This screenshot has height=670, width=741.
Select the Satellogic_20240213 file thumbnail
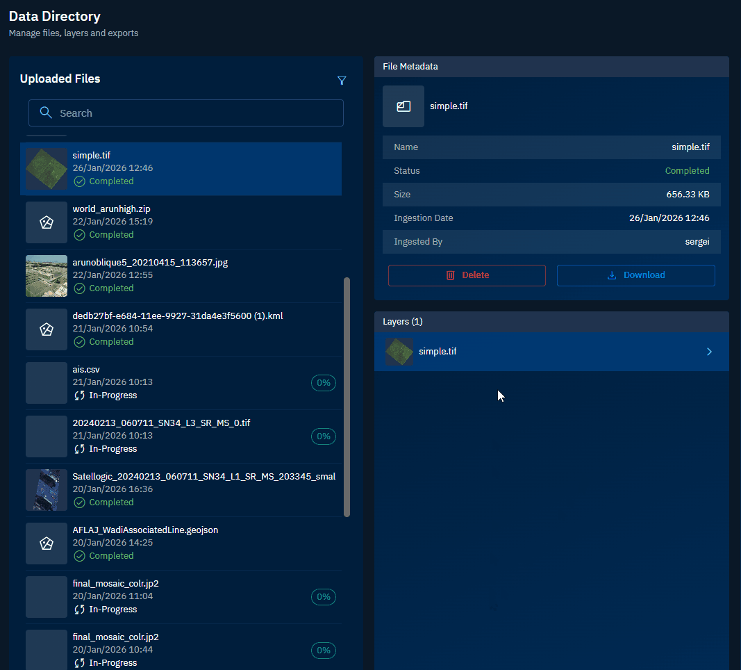point(47,490)
